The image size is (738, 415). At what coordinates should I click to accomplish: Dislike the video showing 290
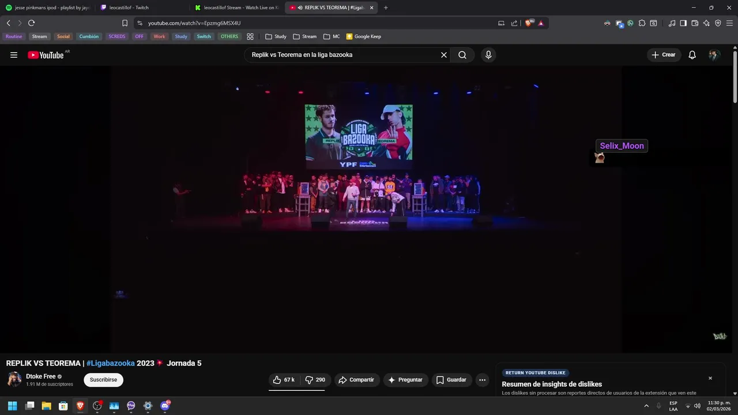(x=315, y=380)
